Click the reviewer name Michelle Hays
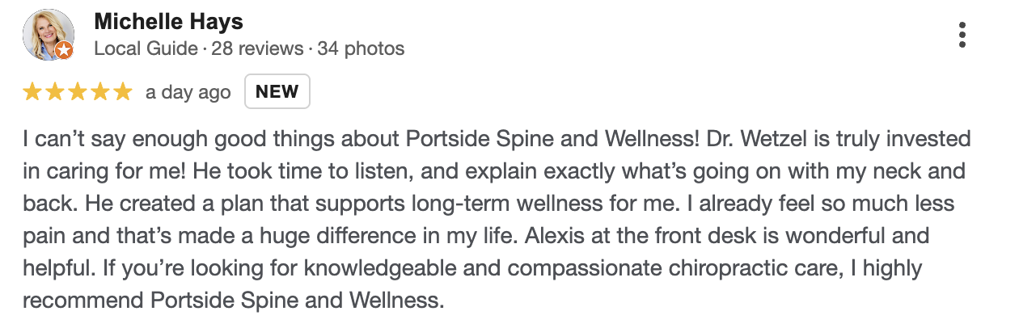Image resolution: width=1019 pixels, height=328 pixels. [x=168, y=21]
